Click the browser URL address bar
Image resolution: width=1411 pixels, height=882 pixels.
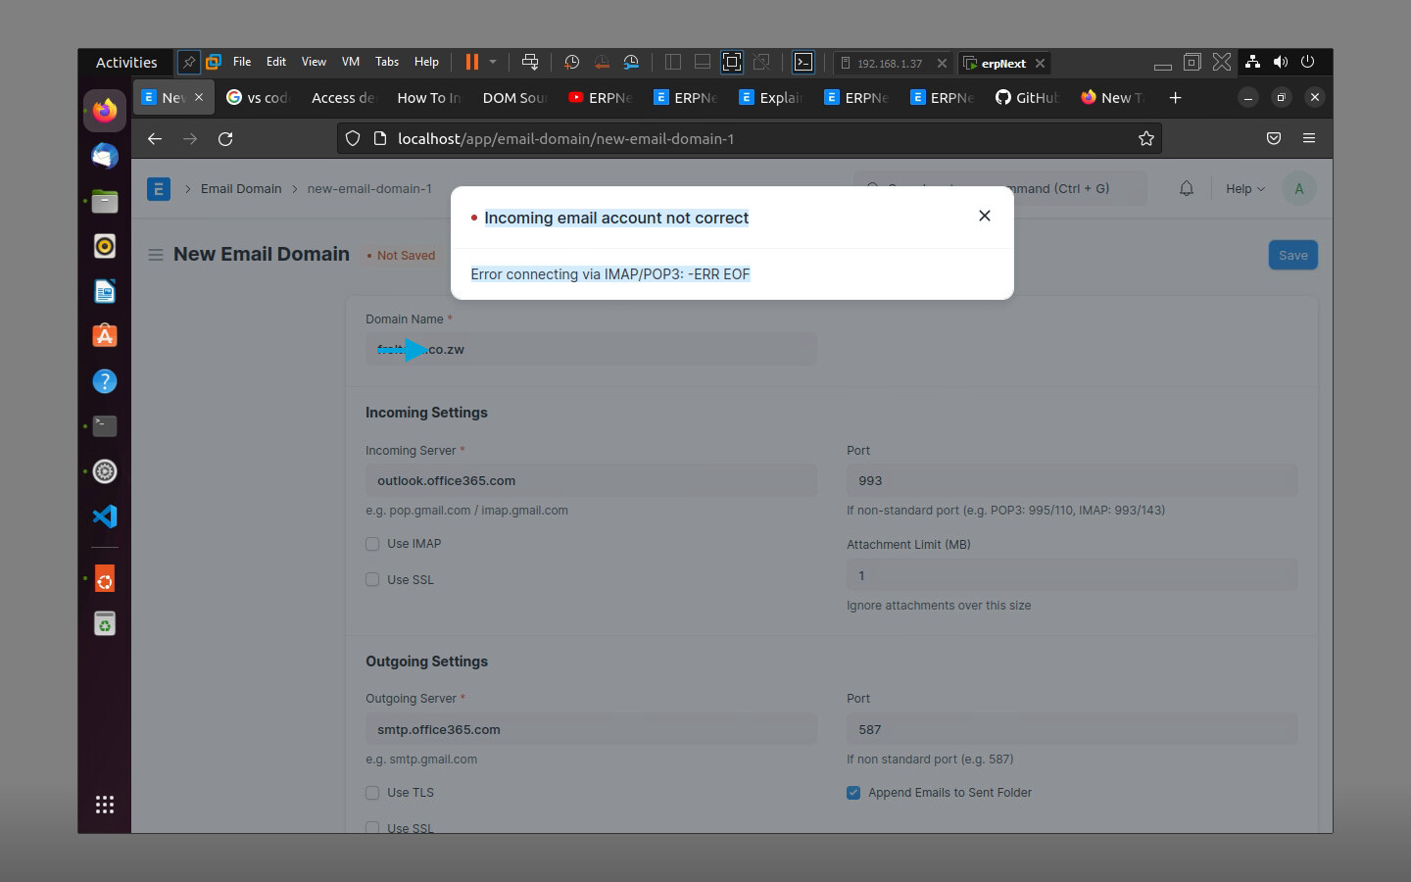(750, 139)
